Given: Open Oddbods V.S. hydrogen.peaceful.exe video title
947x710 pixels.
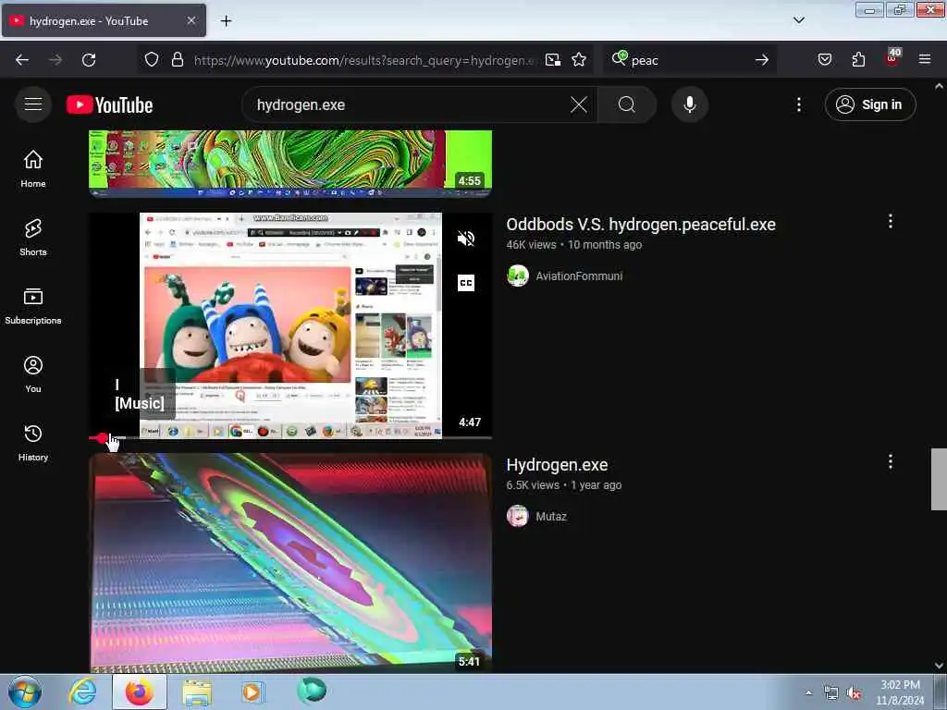Looking at the screenshot, I should tap(641, 225).
